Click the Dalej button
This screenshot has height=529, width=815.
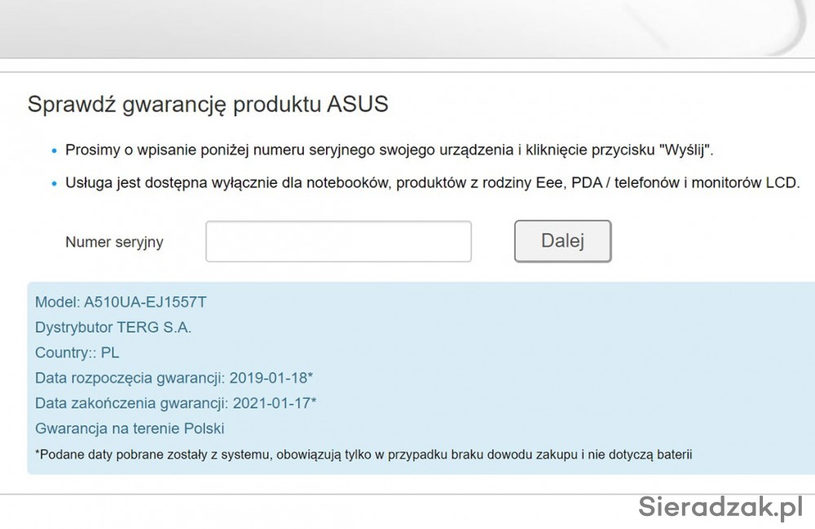[563, 241]
